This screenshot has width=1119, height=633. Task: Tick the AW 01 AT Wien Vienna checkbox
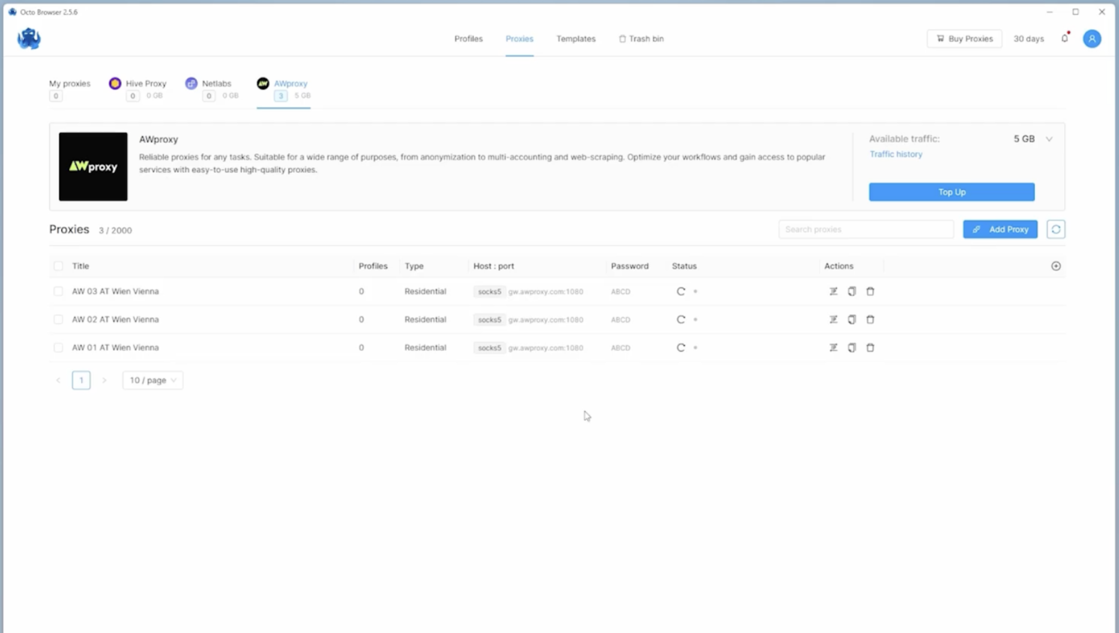[x=58, y=348]
